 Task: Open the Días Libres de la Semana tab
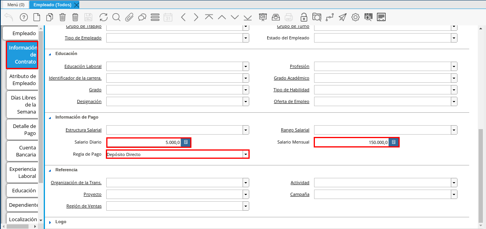coord(22,105)
